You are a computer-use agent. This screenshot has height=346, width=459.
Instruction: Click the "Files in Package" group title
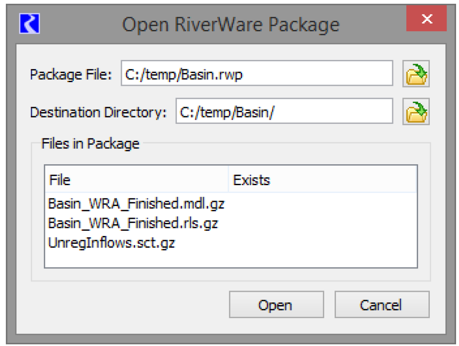pyautogui.click(x=90, y=144)
